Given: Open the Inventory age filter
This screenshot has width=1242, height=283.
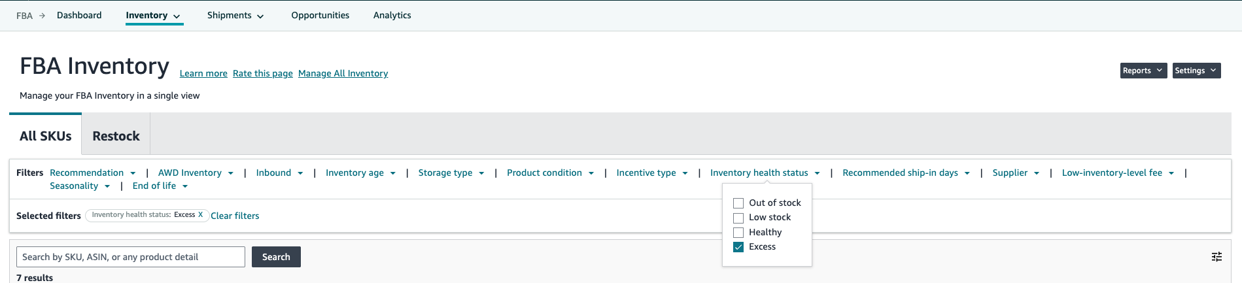Looking at the screenshot, I should coord(361,173).
